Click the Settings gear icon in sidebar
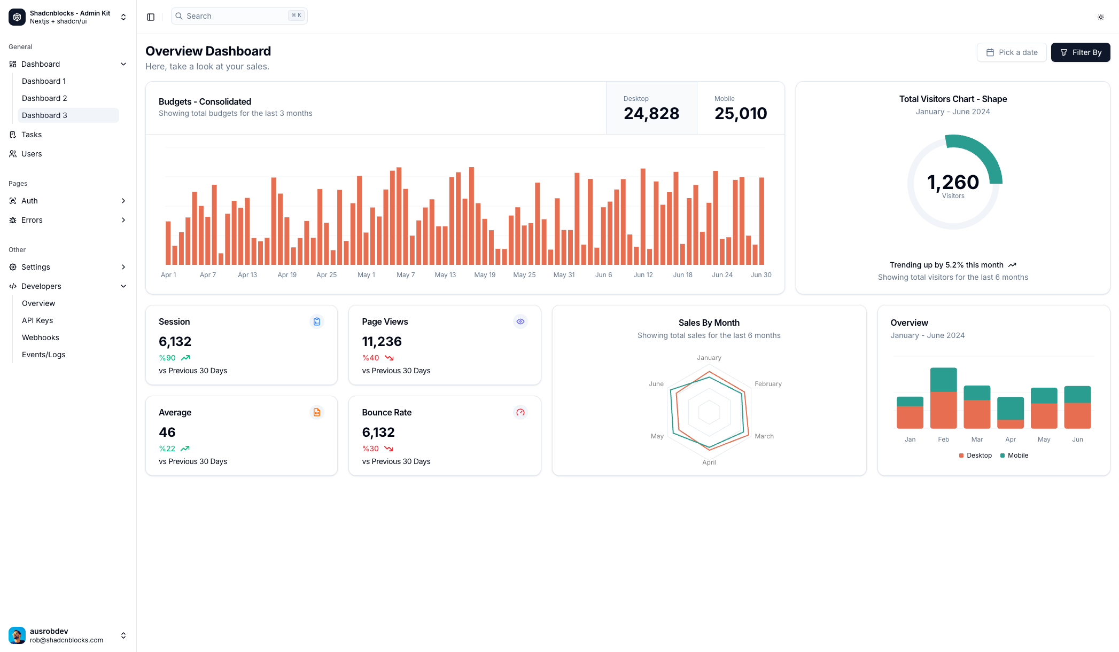The width and height of the screenshot is (1119, 652). [x=13, y=267]
